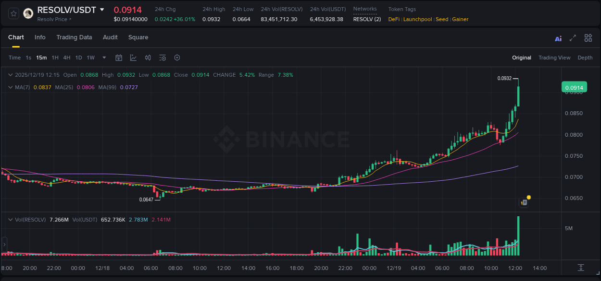Collapse the MA indicators legend chevron
Viewport: 601px width, 281px height.
(x=11, y=87)
